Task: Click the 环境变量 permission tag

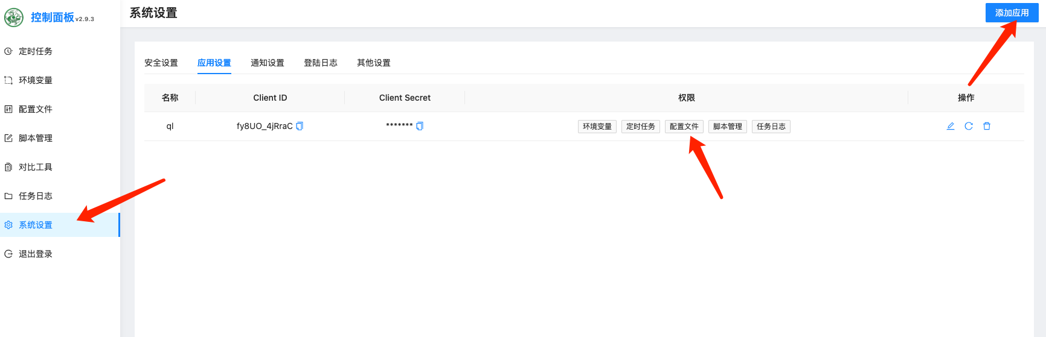Action: pos(597,127)
